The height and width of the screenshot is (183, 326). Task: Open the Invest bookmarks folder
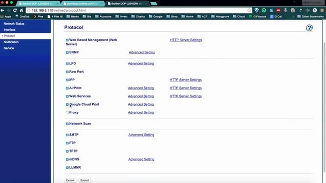coord(121,16)
